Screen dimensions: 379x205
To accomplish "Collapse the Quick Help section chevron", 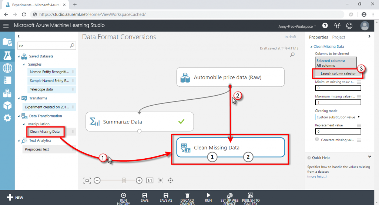I will [x=370, y=157].
